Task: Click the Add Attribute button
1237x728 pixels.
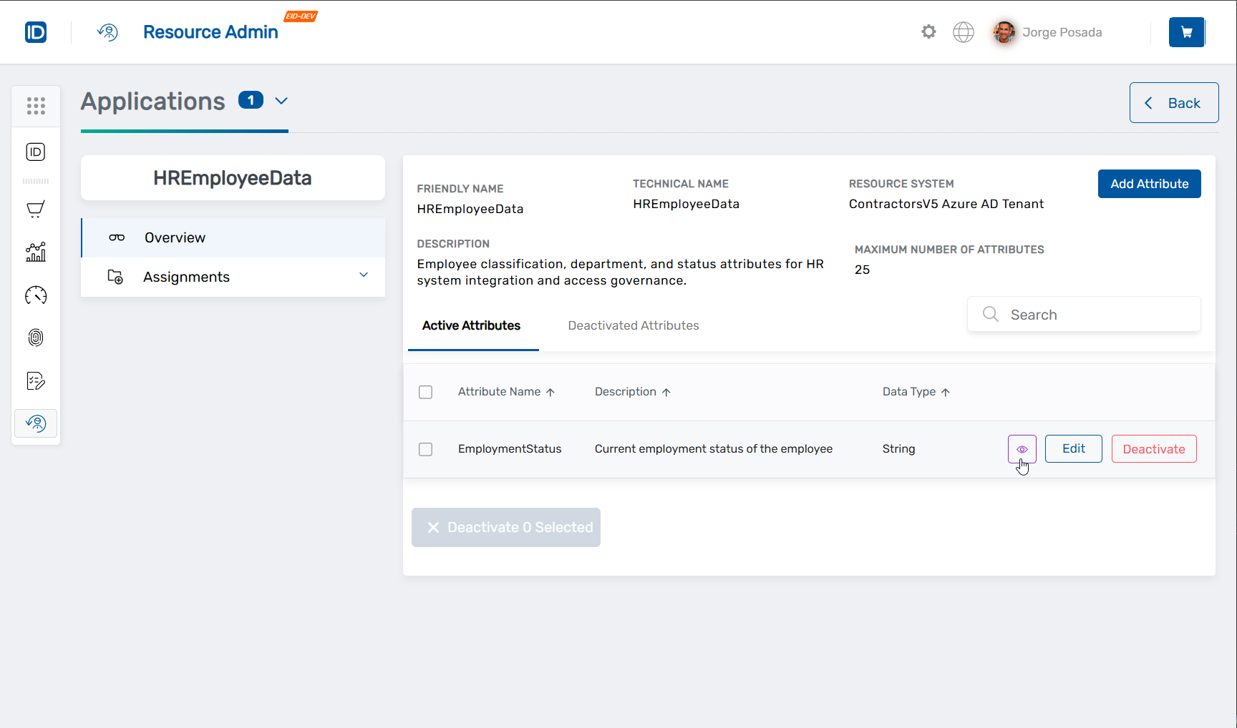Action: [x=1149, y=184]
